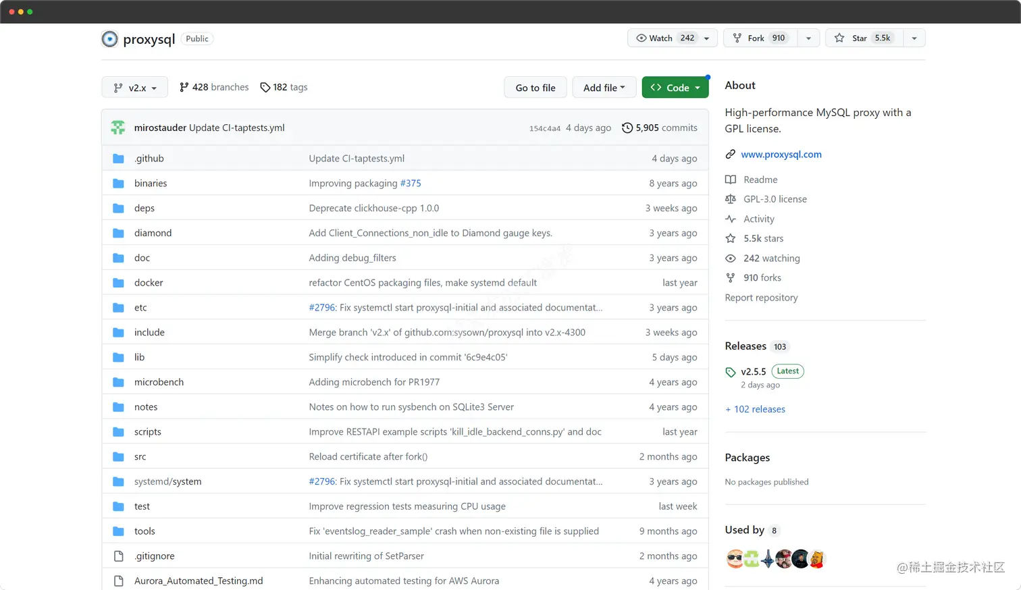Click the mirostauder username
This screenshot has width=1021, height=590.
click(x=160, y=128)
